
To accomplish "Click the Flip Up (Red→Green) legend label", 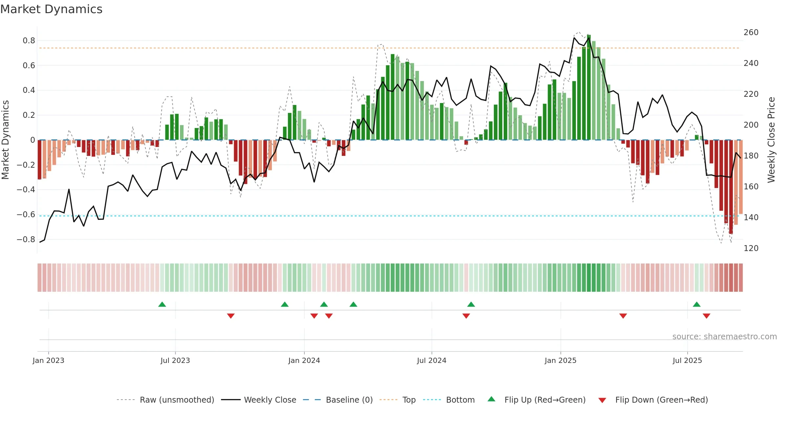I will coord(545,400).
